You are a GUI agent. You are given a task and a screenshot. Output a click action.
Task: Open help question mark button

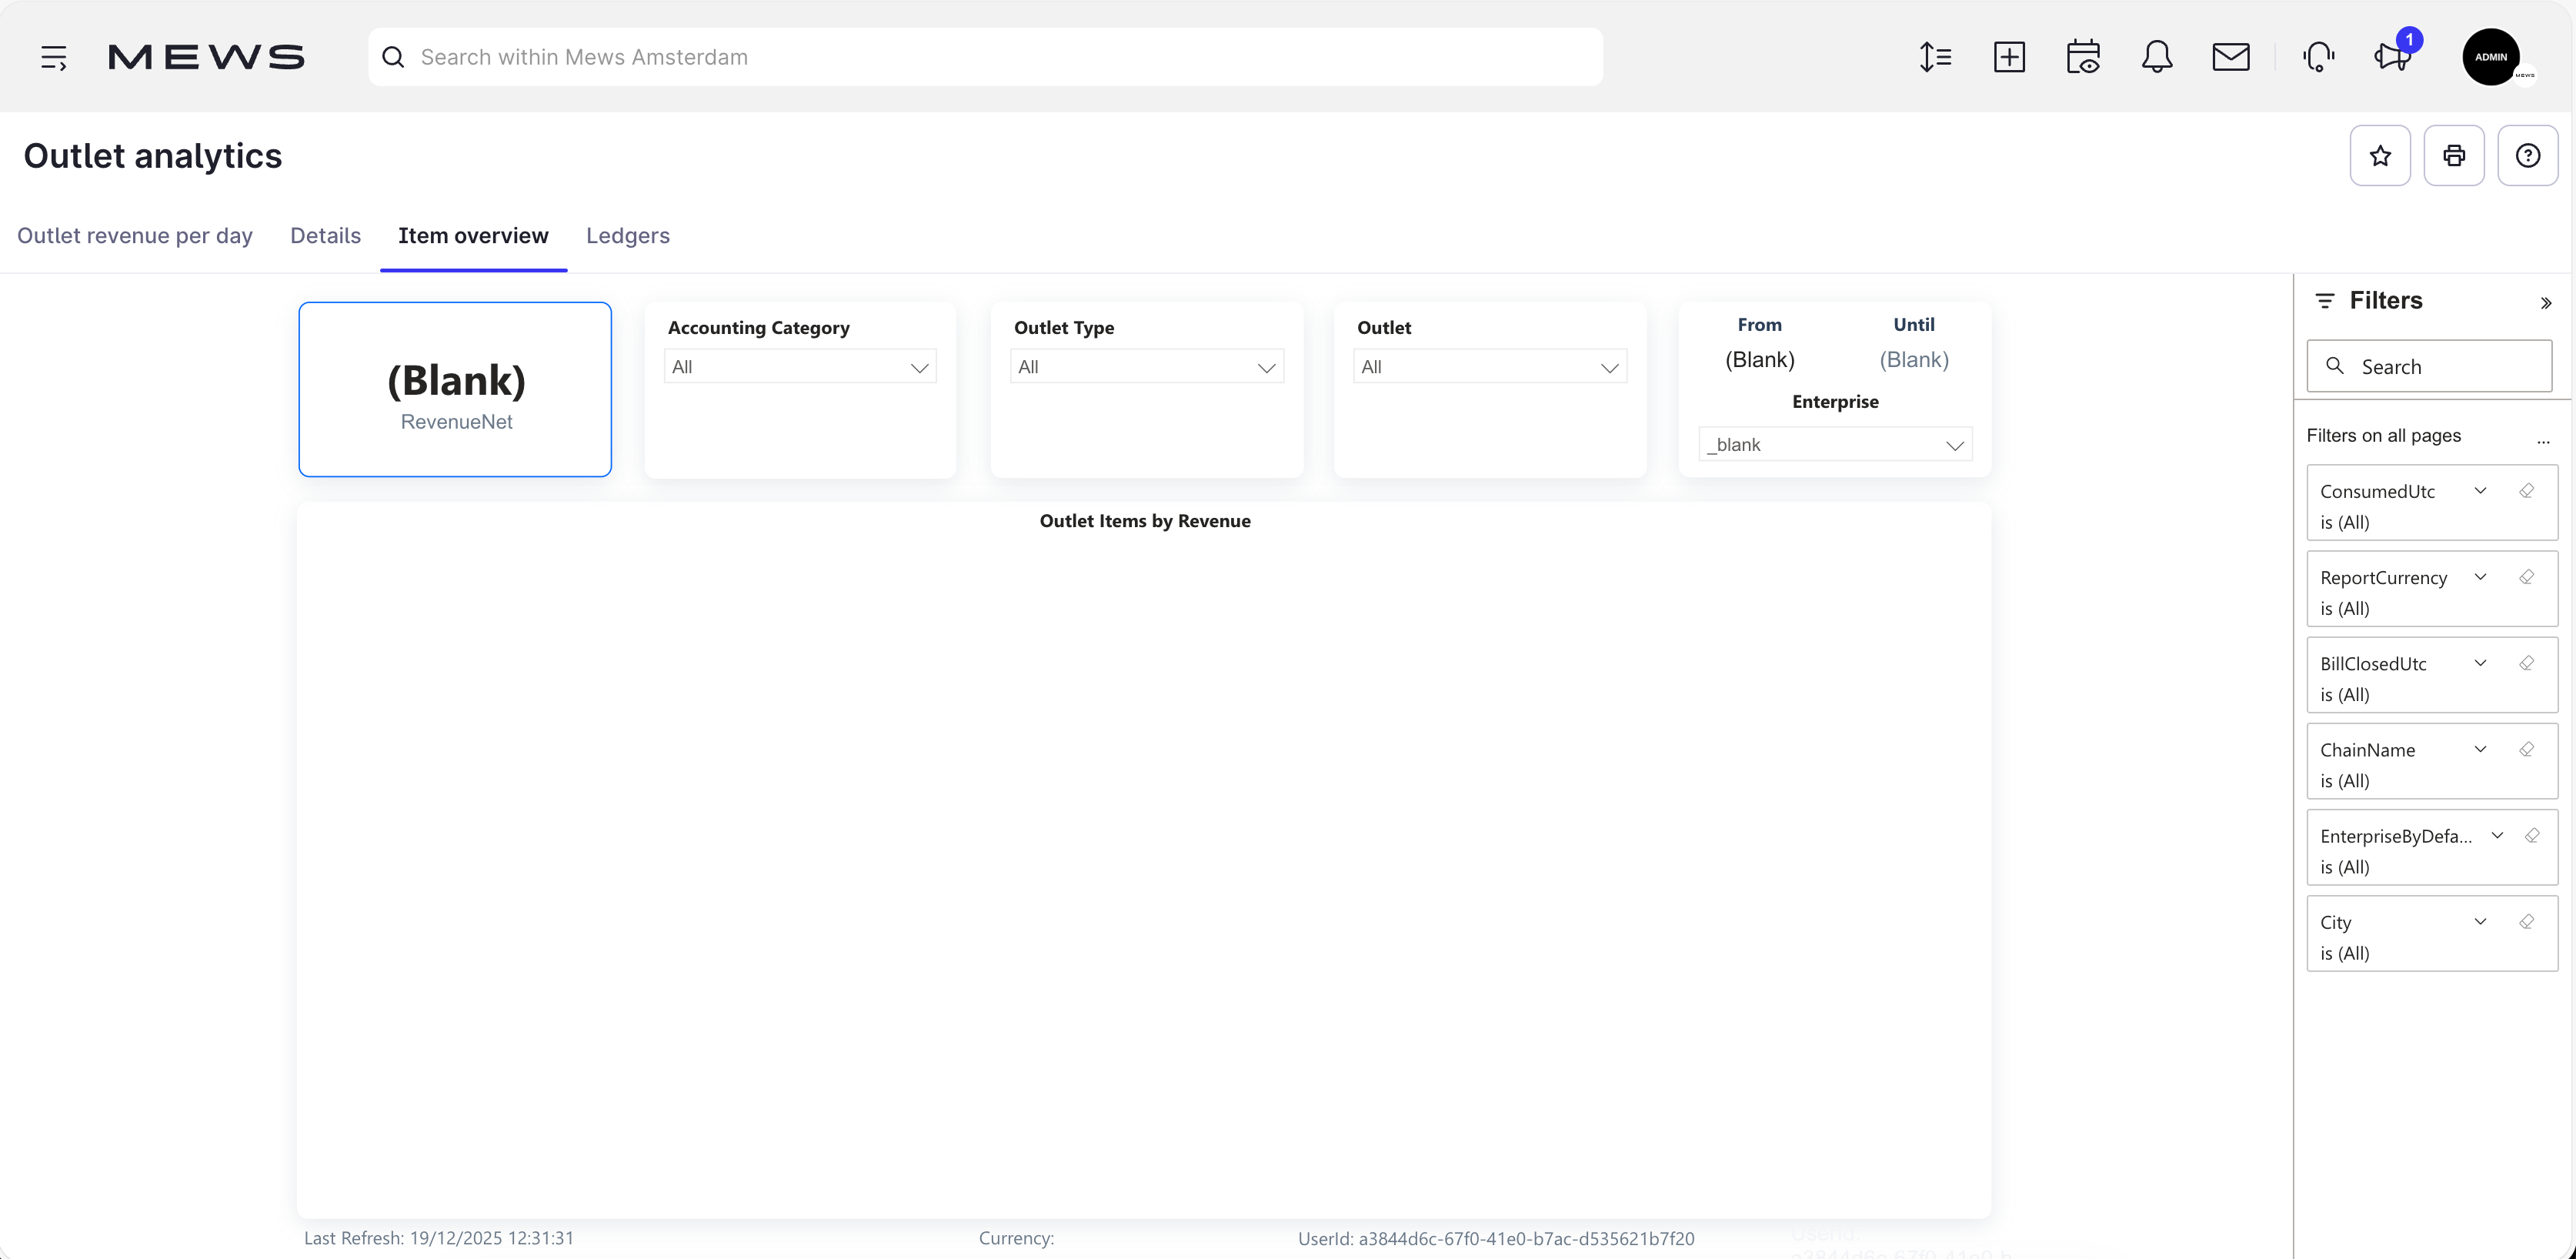pos(2528,155)
